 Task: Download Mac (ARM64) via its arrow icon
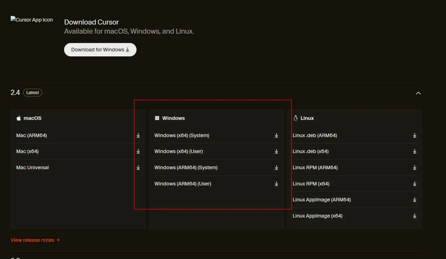pyautogui.click(x=138, y=135)
